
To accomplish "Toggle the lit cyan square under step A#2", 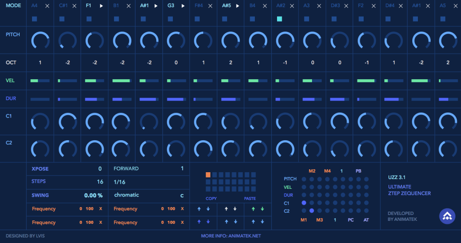I will (x=279, y=19).
